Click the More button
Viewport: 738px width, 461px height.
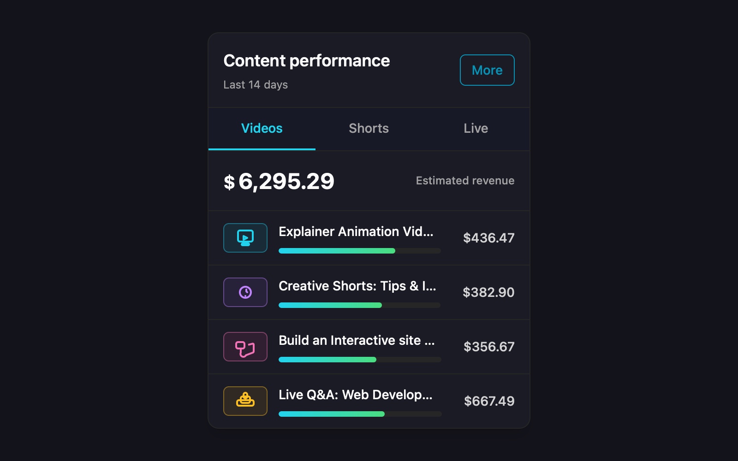coord(487,70)
